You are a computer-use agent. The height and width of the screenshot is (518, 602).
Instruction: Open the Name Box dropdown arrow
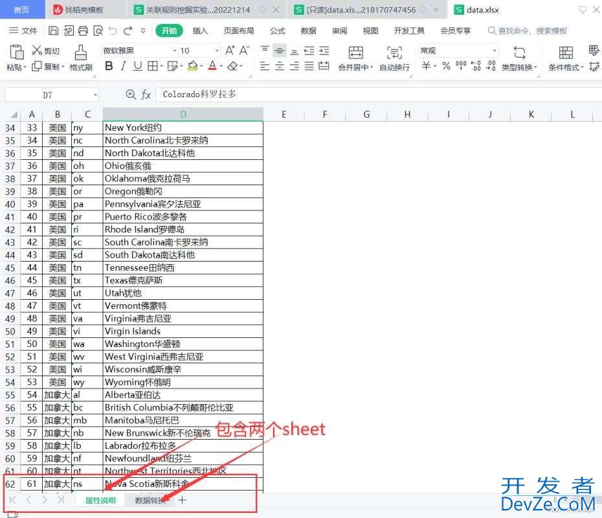point(95,95)
